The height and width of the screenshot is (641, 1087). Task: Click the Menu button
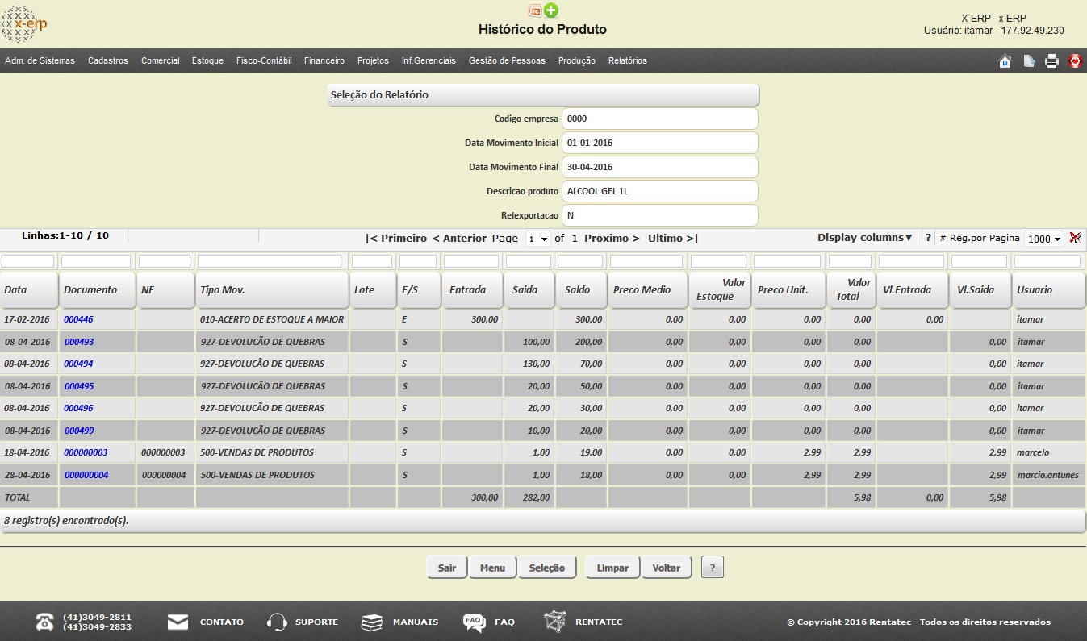pyautogui.click(x=492, y=568)
